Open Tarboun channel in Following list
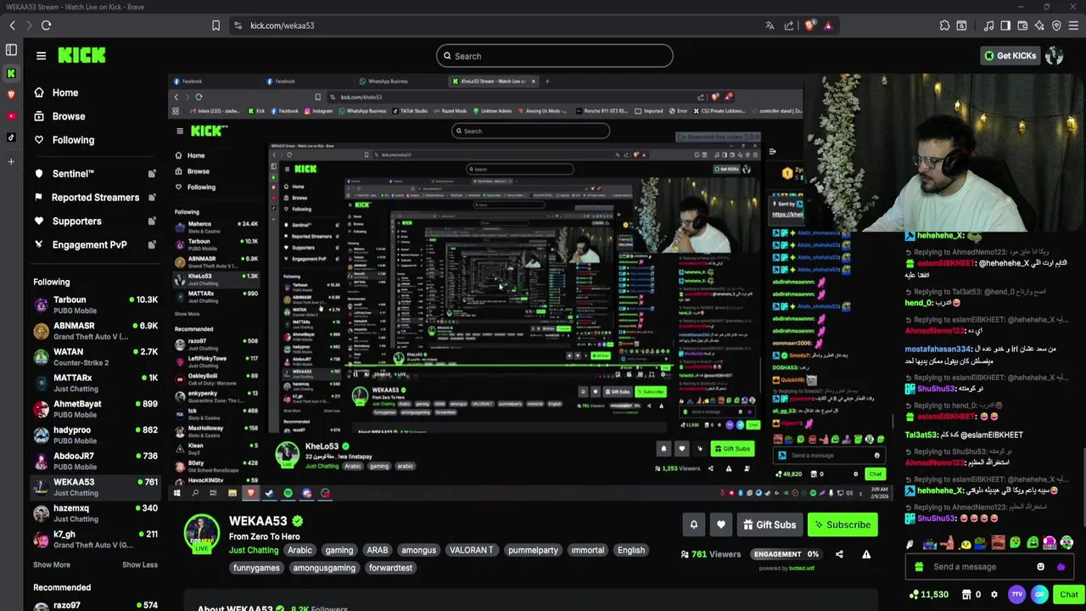This screenshot has height=611, width=1086. tap(94, 305)
